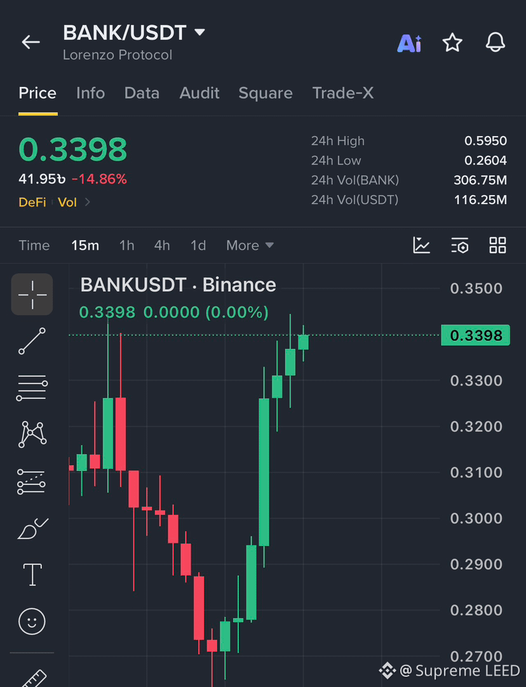This screenshot has height=687, width=526.
Task: Click the 0.0000 (0.00%) chart change readout
Action: (x=206, y=313)
